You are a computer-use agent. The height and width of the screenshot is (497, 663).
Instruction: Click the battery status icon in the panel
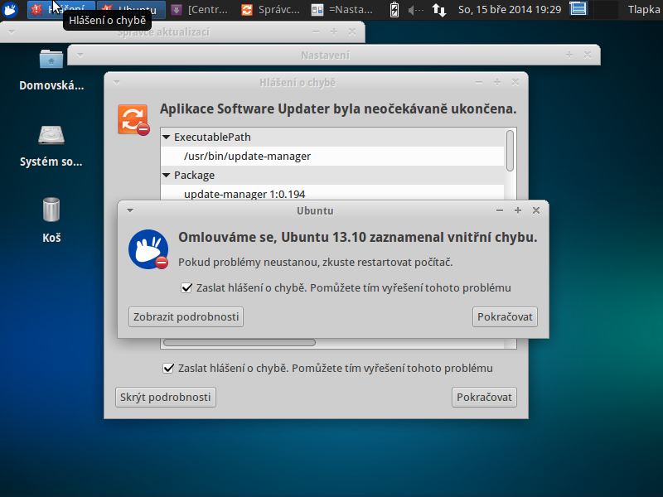tap(394, 9)
